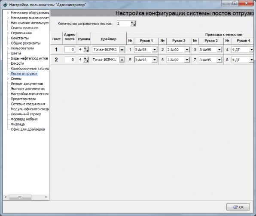This screenshot has height=216, width=256.
Task: Select Емкости in the settings tree
Action: pos(18,63)
